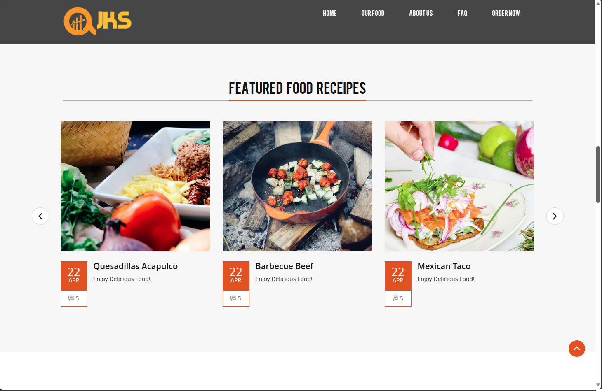Select ORDER NOW in the navigation
This screenshot has width=602, height=391.
coord(506,13)
